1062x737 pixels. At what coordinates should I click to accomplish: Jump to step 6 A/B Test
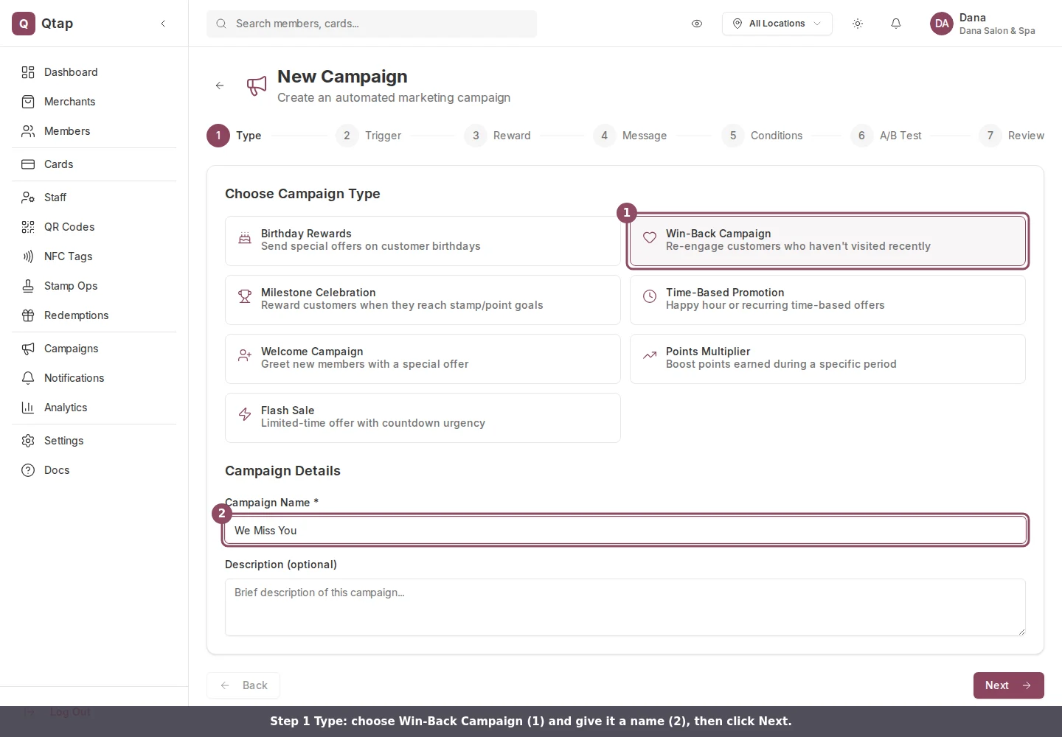(886, 136)
